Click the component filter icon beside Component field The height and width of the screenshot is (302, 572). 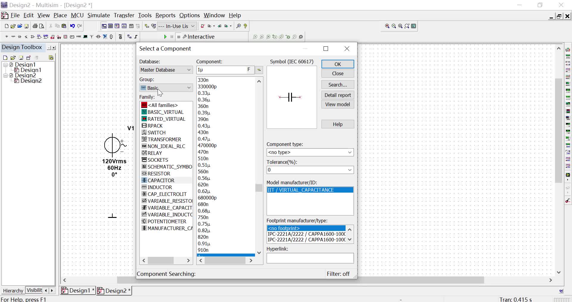click(x=259, y=70)
